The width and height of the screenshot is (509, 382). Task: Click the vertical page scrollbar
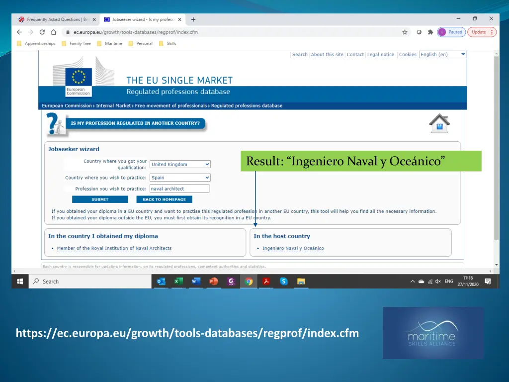click(x=497, y=148)
